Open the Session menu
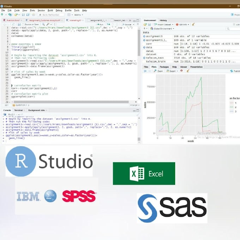 click(x=41, y=10)
